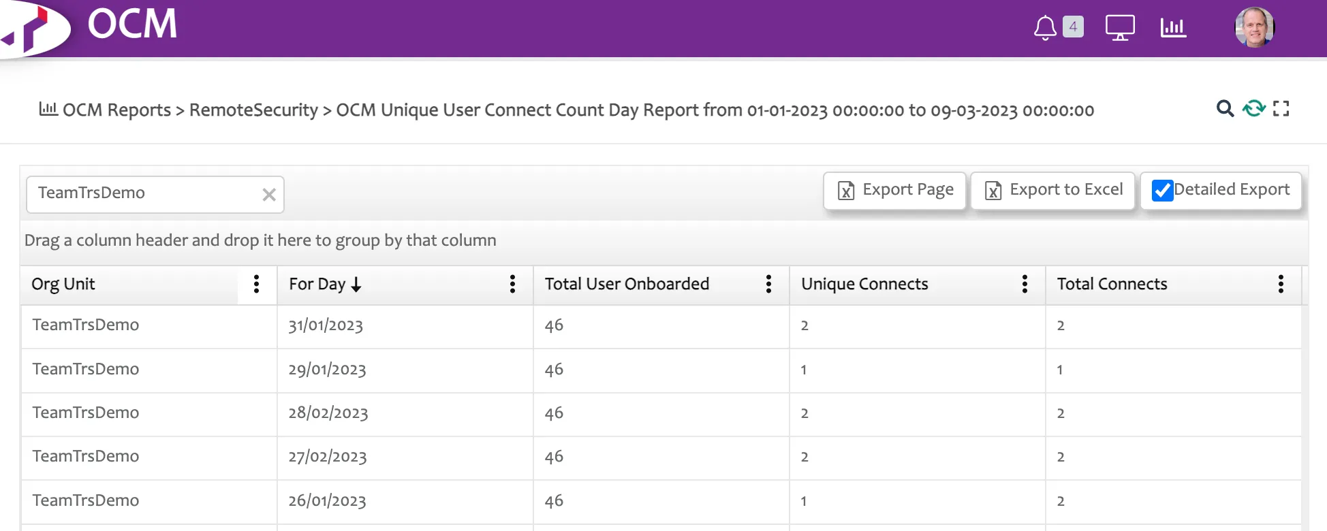Screen dimensions: 1327x531
Task: Click Unique Connects value for 28/02/2023
Action: [x=805, y=413]
